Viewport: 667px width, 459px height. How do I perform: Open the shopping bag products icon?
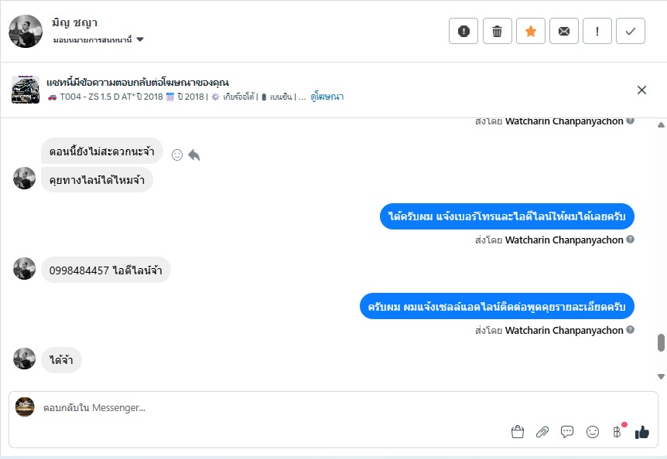[518, 432]
